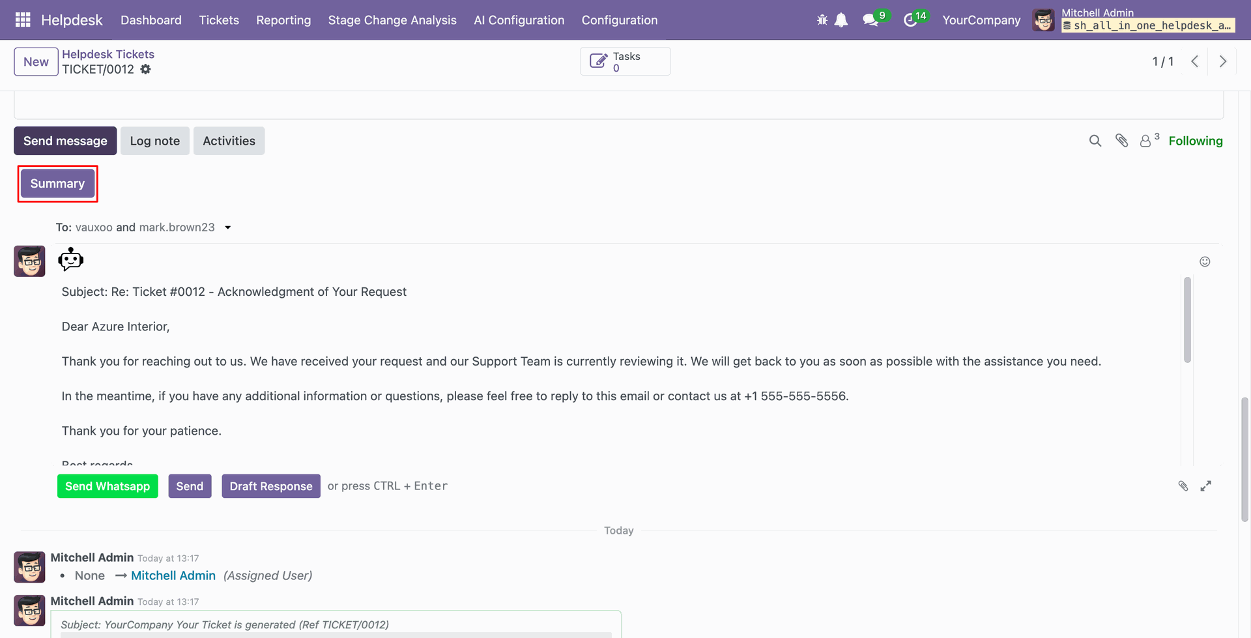Open YourCompany company switcher
Viewport: 1251px width, 638px height.
[981, 20]
